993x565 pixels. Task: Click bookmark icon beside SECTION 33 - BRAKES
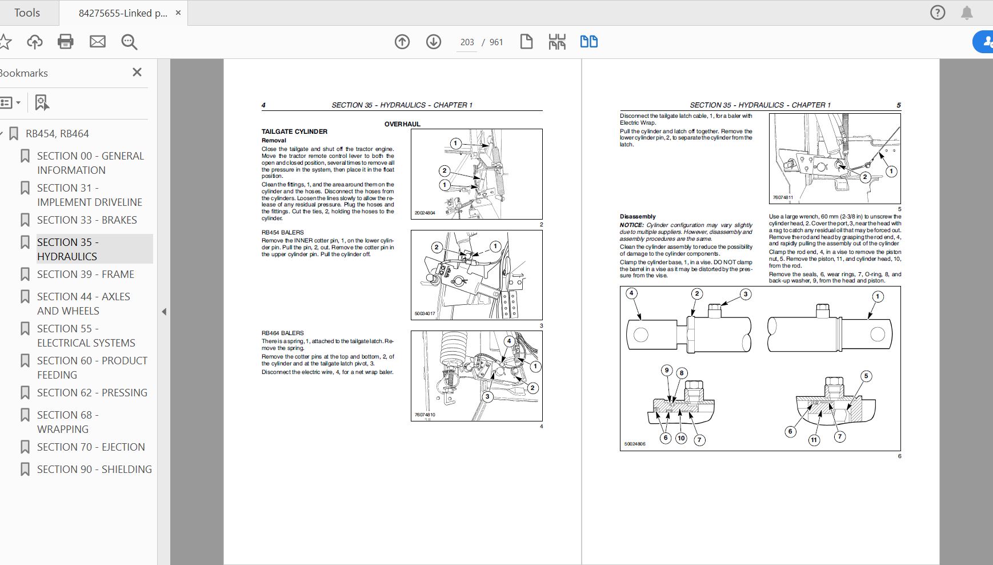25,220
